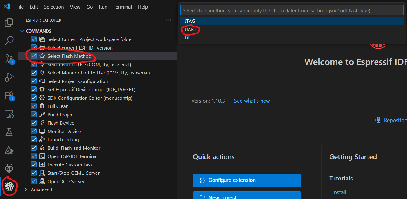407x199 pixels.
Task: Click the server icon for OpenOCD Server
Action: pos(42,181)
